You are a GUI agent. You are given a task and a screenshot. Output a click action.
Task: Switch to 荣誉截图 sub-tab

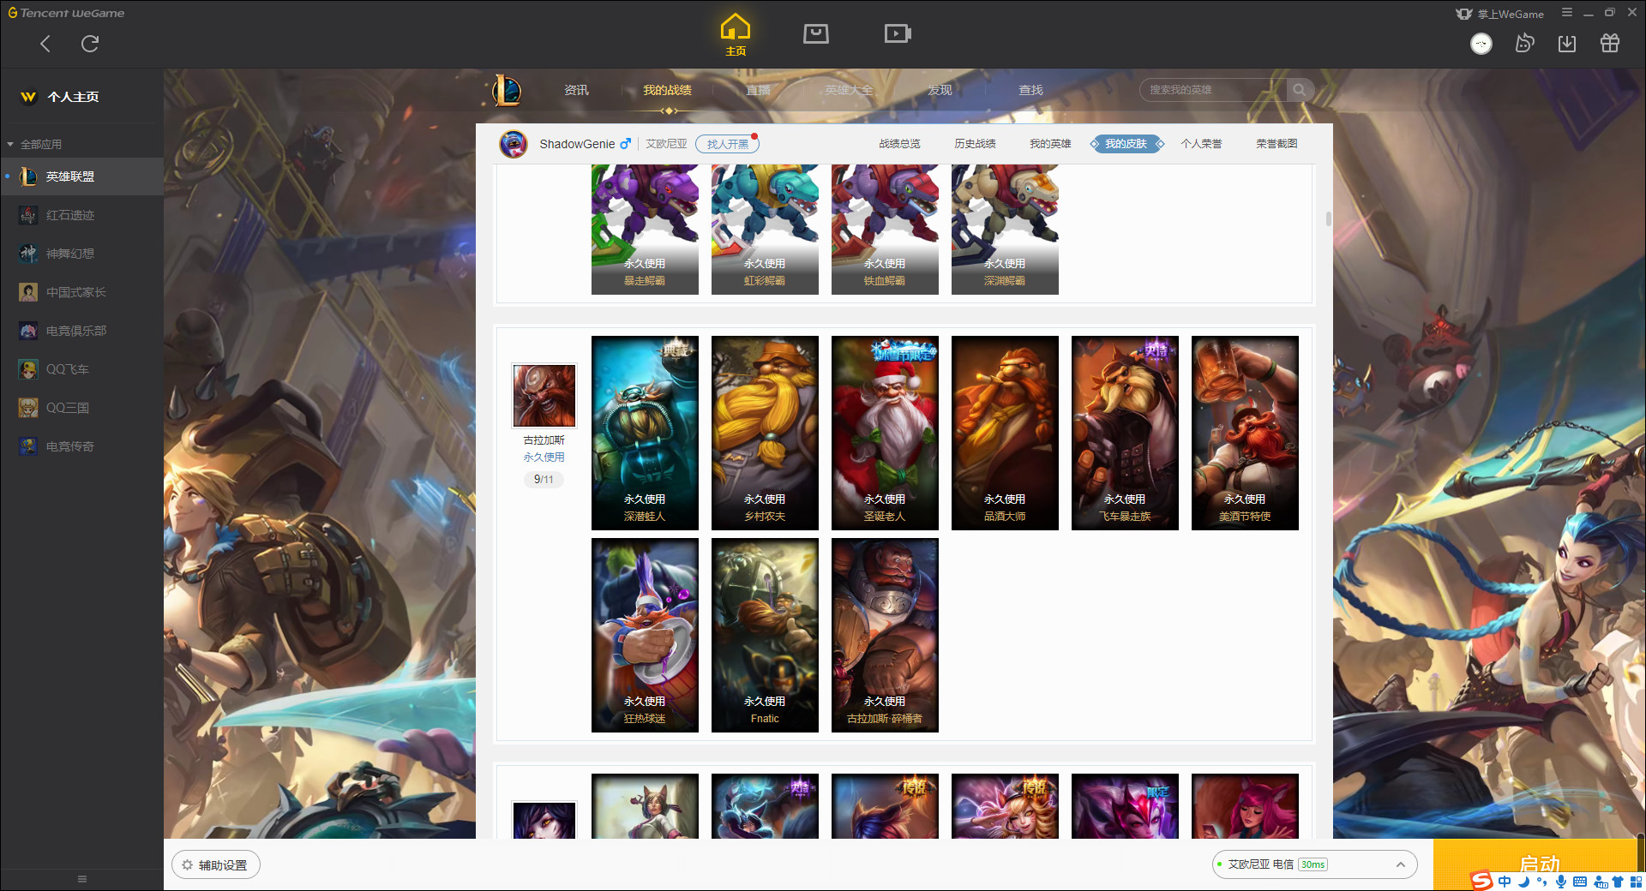click(x=1277, y=144)
